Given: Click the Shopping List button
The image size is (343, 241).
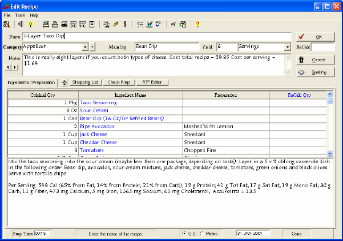Looking at the screenshot, I should pos(85,82).
